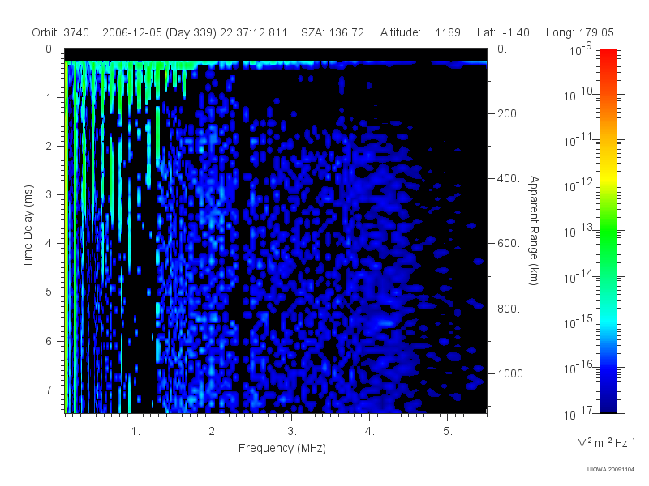Click the yellow-green vertical stripe at plot left edge

pyautogui.click(x=67, y=237)
